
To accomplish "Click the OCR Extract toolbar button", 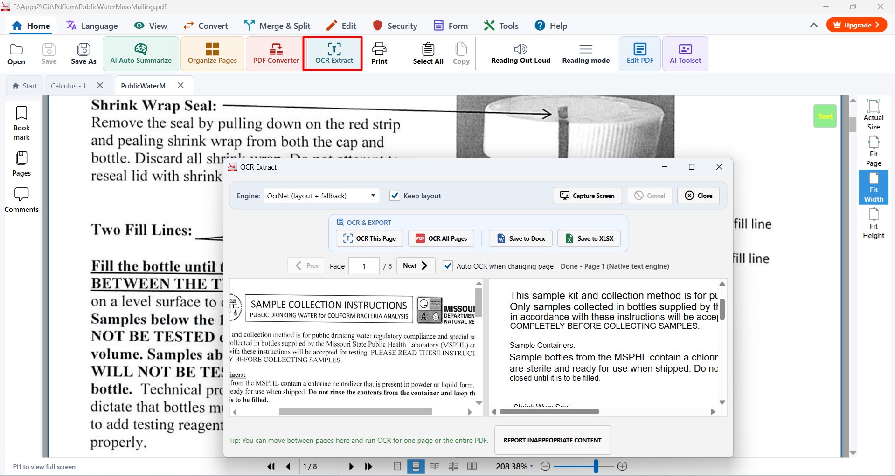I will point(334,54).
